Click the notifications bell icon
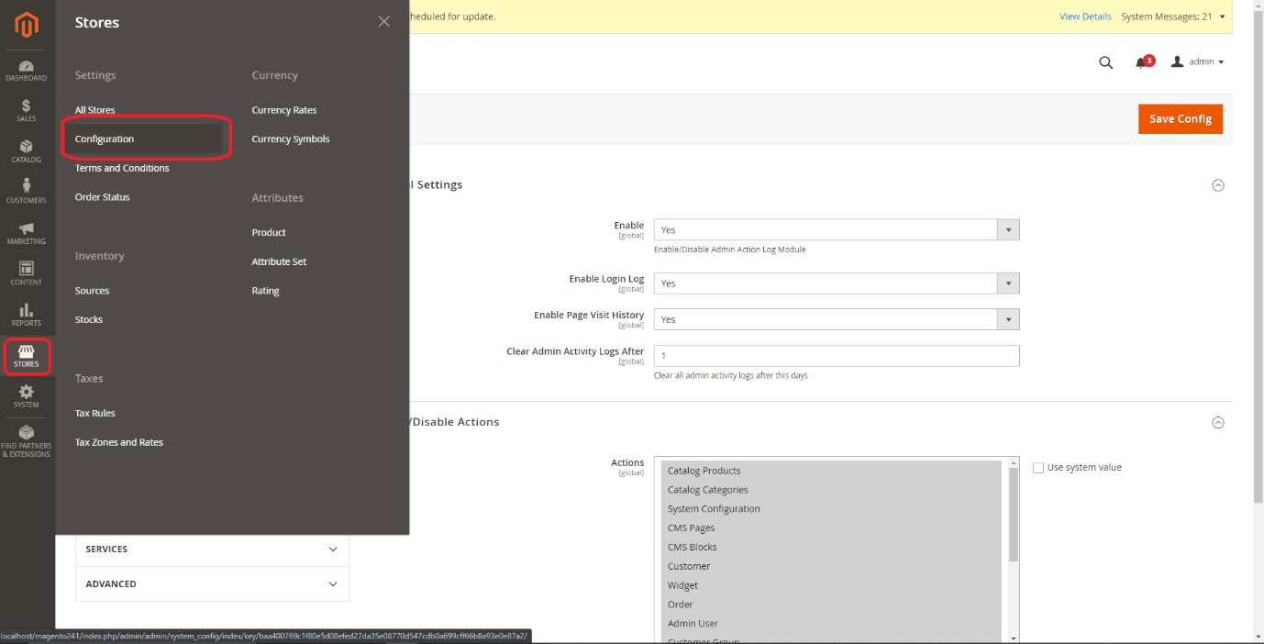The width and height of the screenshot is (1264, 644). click(x=1141, y=62)
